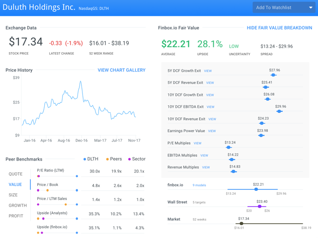Click the DLTH dot on P/E Ratio row
Viewport: 318px width, 238px height.
pyautogui.click(x=77, y=176)
